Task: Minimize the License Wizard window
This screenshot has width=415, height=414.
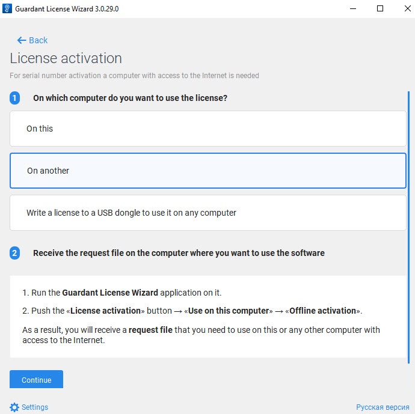Action: point(352,8)
